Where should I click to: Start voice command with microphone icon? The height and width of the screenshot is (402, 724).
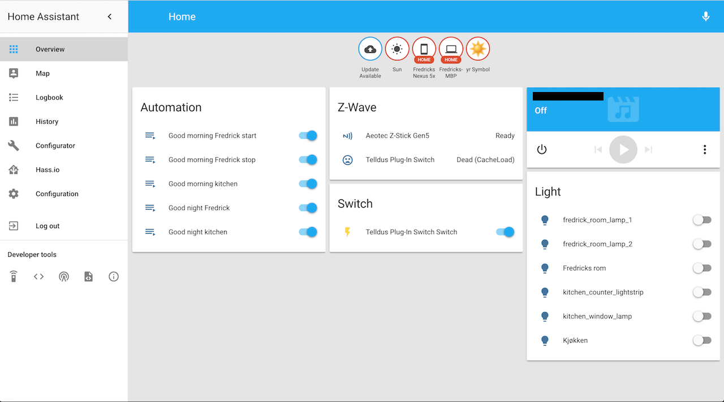coord(706,16)
